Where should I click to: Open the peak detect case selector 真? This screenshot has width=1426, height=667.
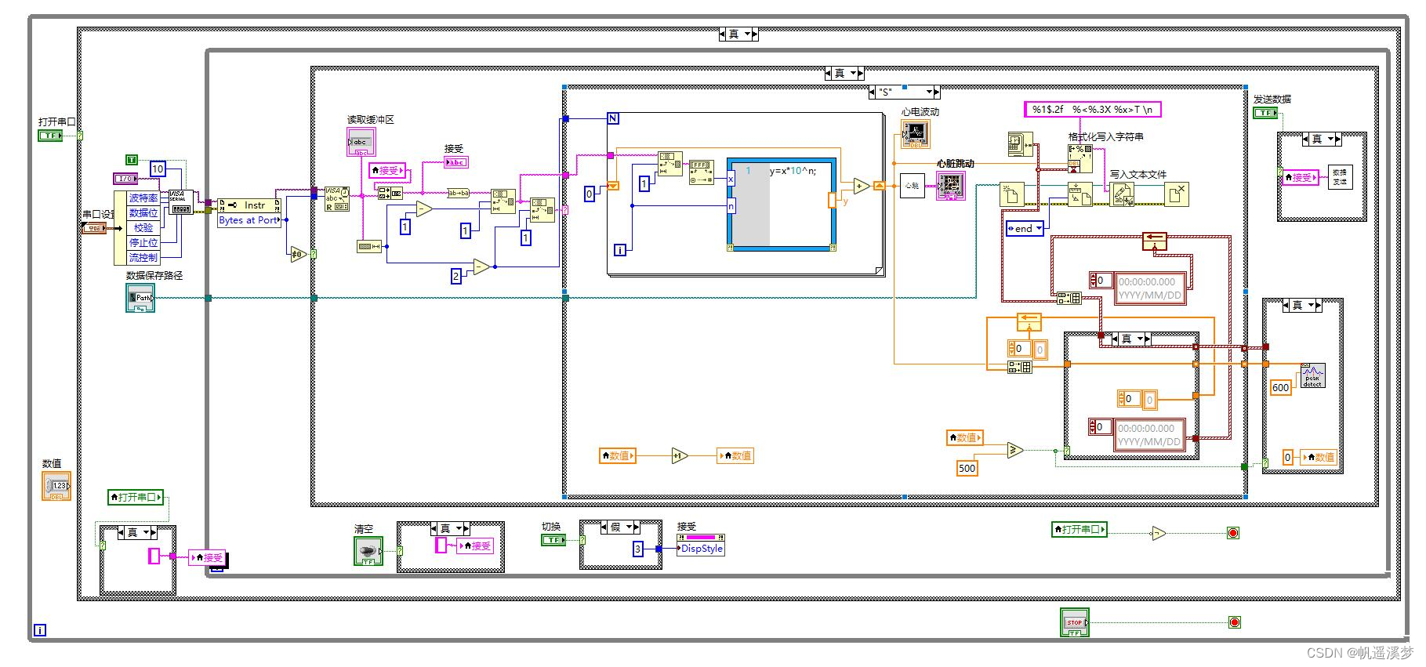point(1302,305)
